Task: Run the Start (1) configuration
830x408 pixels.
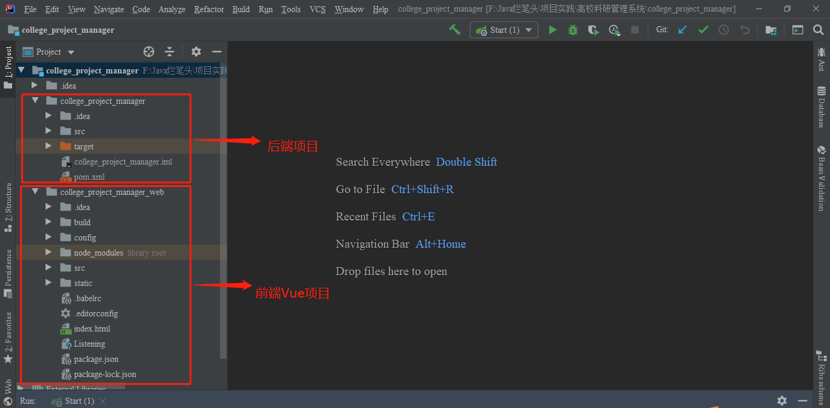Action: tap(552, 30)
